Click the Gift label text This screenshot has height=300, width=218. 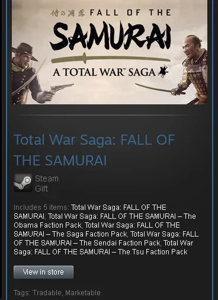(41, 189)
